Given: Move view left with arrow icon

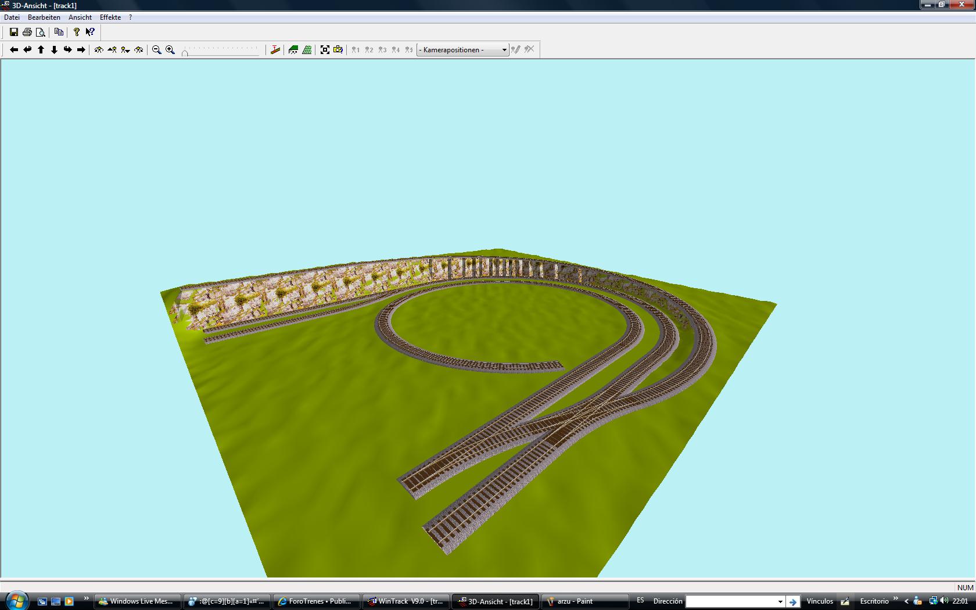Looking at the screenshot, I should [14, 50].
